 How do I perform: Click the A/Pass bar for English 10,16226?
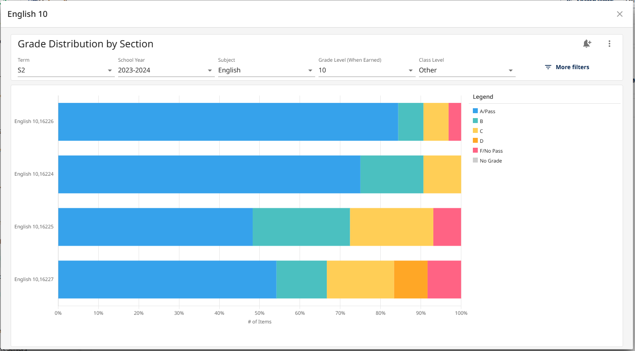pyautogui.click(x=228, y=122)
